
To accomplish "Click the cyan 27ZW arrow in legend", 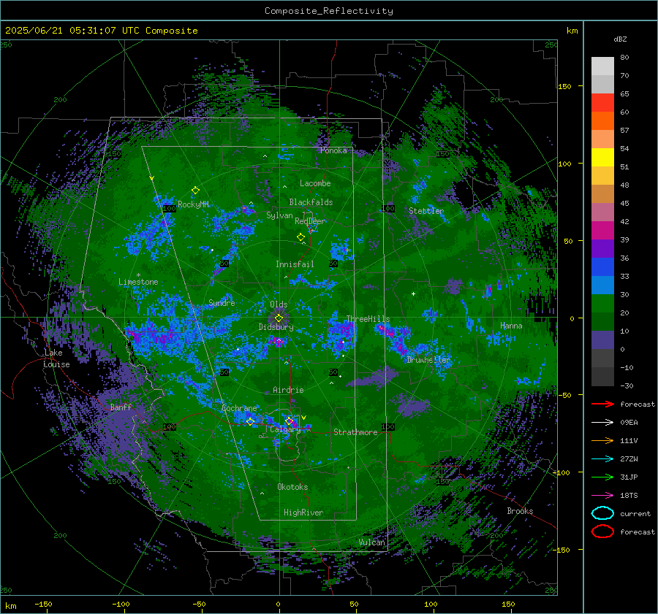I will [602, 458].
